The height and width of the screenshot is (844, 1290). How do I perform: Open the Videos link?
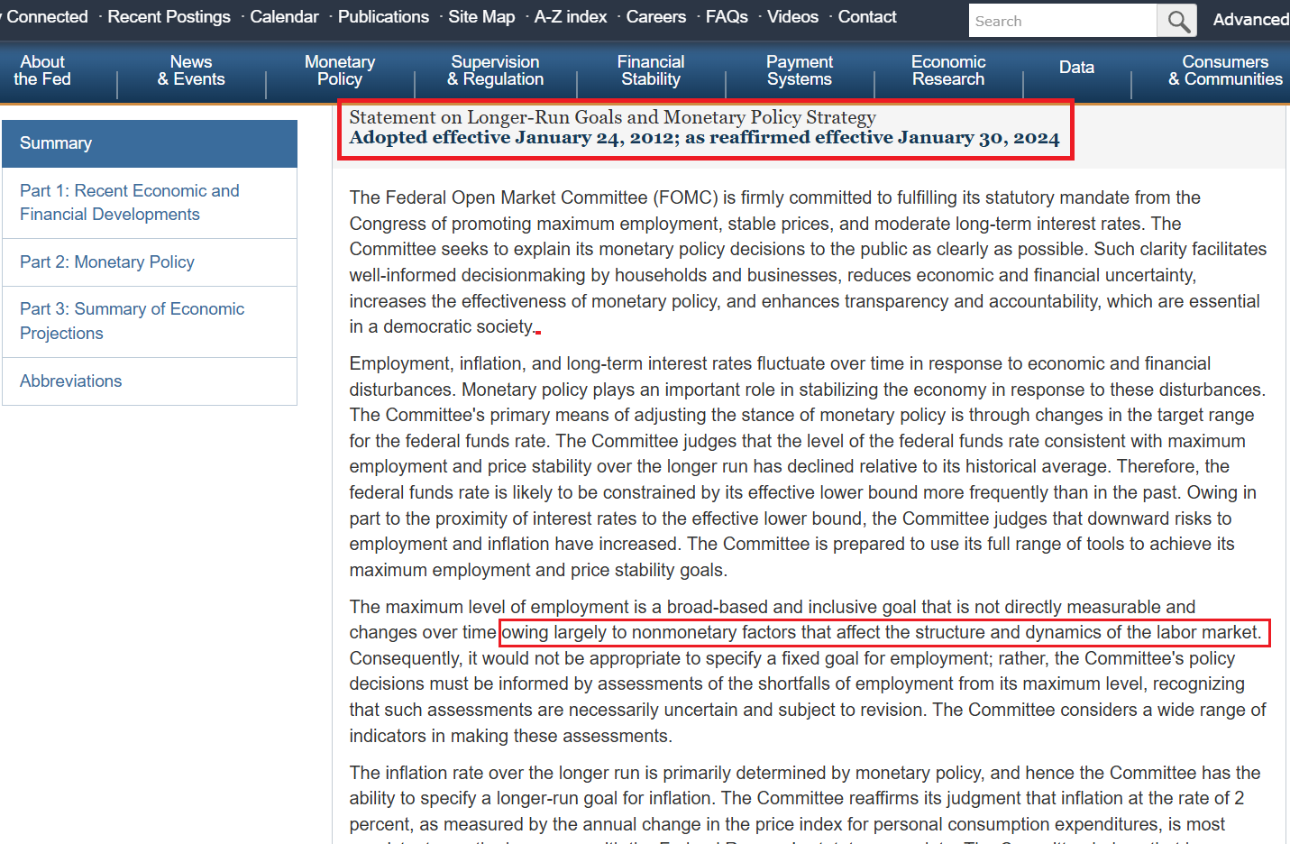(x=792, y=17)
